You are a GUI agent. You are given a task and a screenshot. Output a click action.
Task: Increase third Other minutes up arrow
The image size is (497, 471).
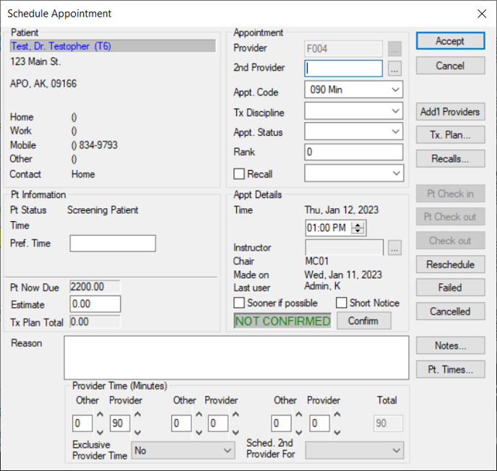tap(298, 414)
